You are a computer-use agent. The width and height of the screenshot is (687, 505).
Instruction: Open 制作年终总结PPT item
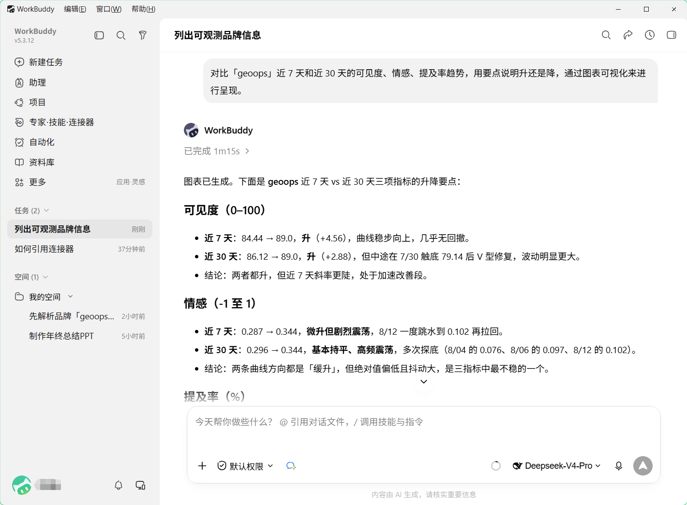[x=80, y=336]
